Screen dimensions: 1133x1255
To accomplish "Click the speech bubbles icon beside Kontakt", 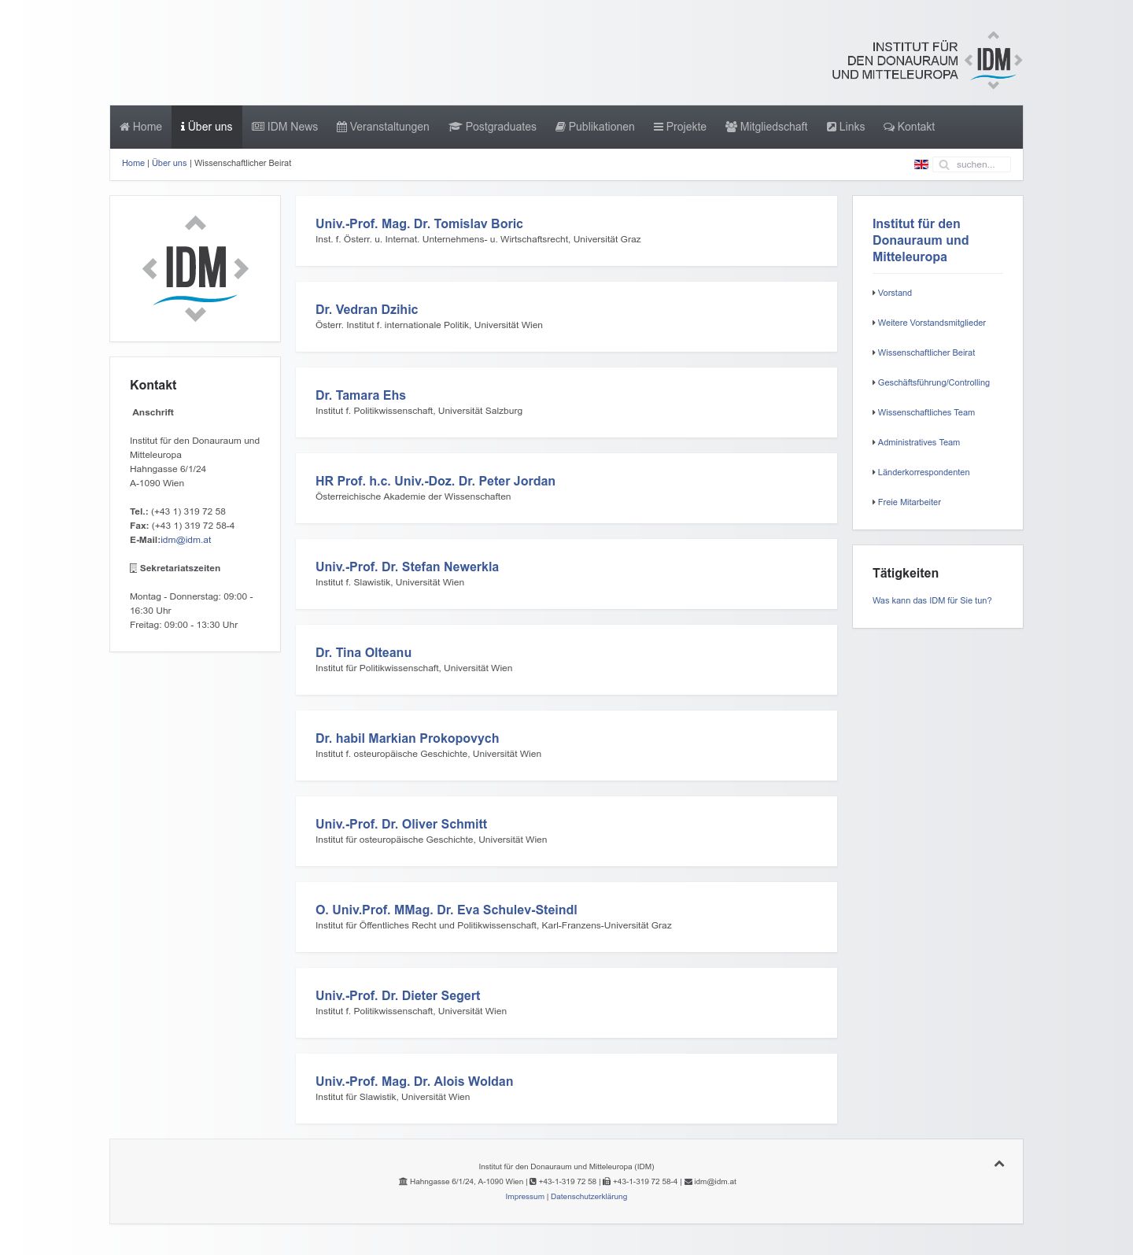I will click(x=889, y=127).
